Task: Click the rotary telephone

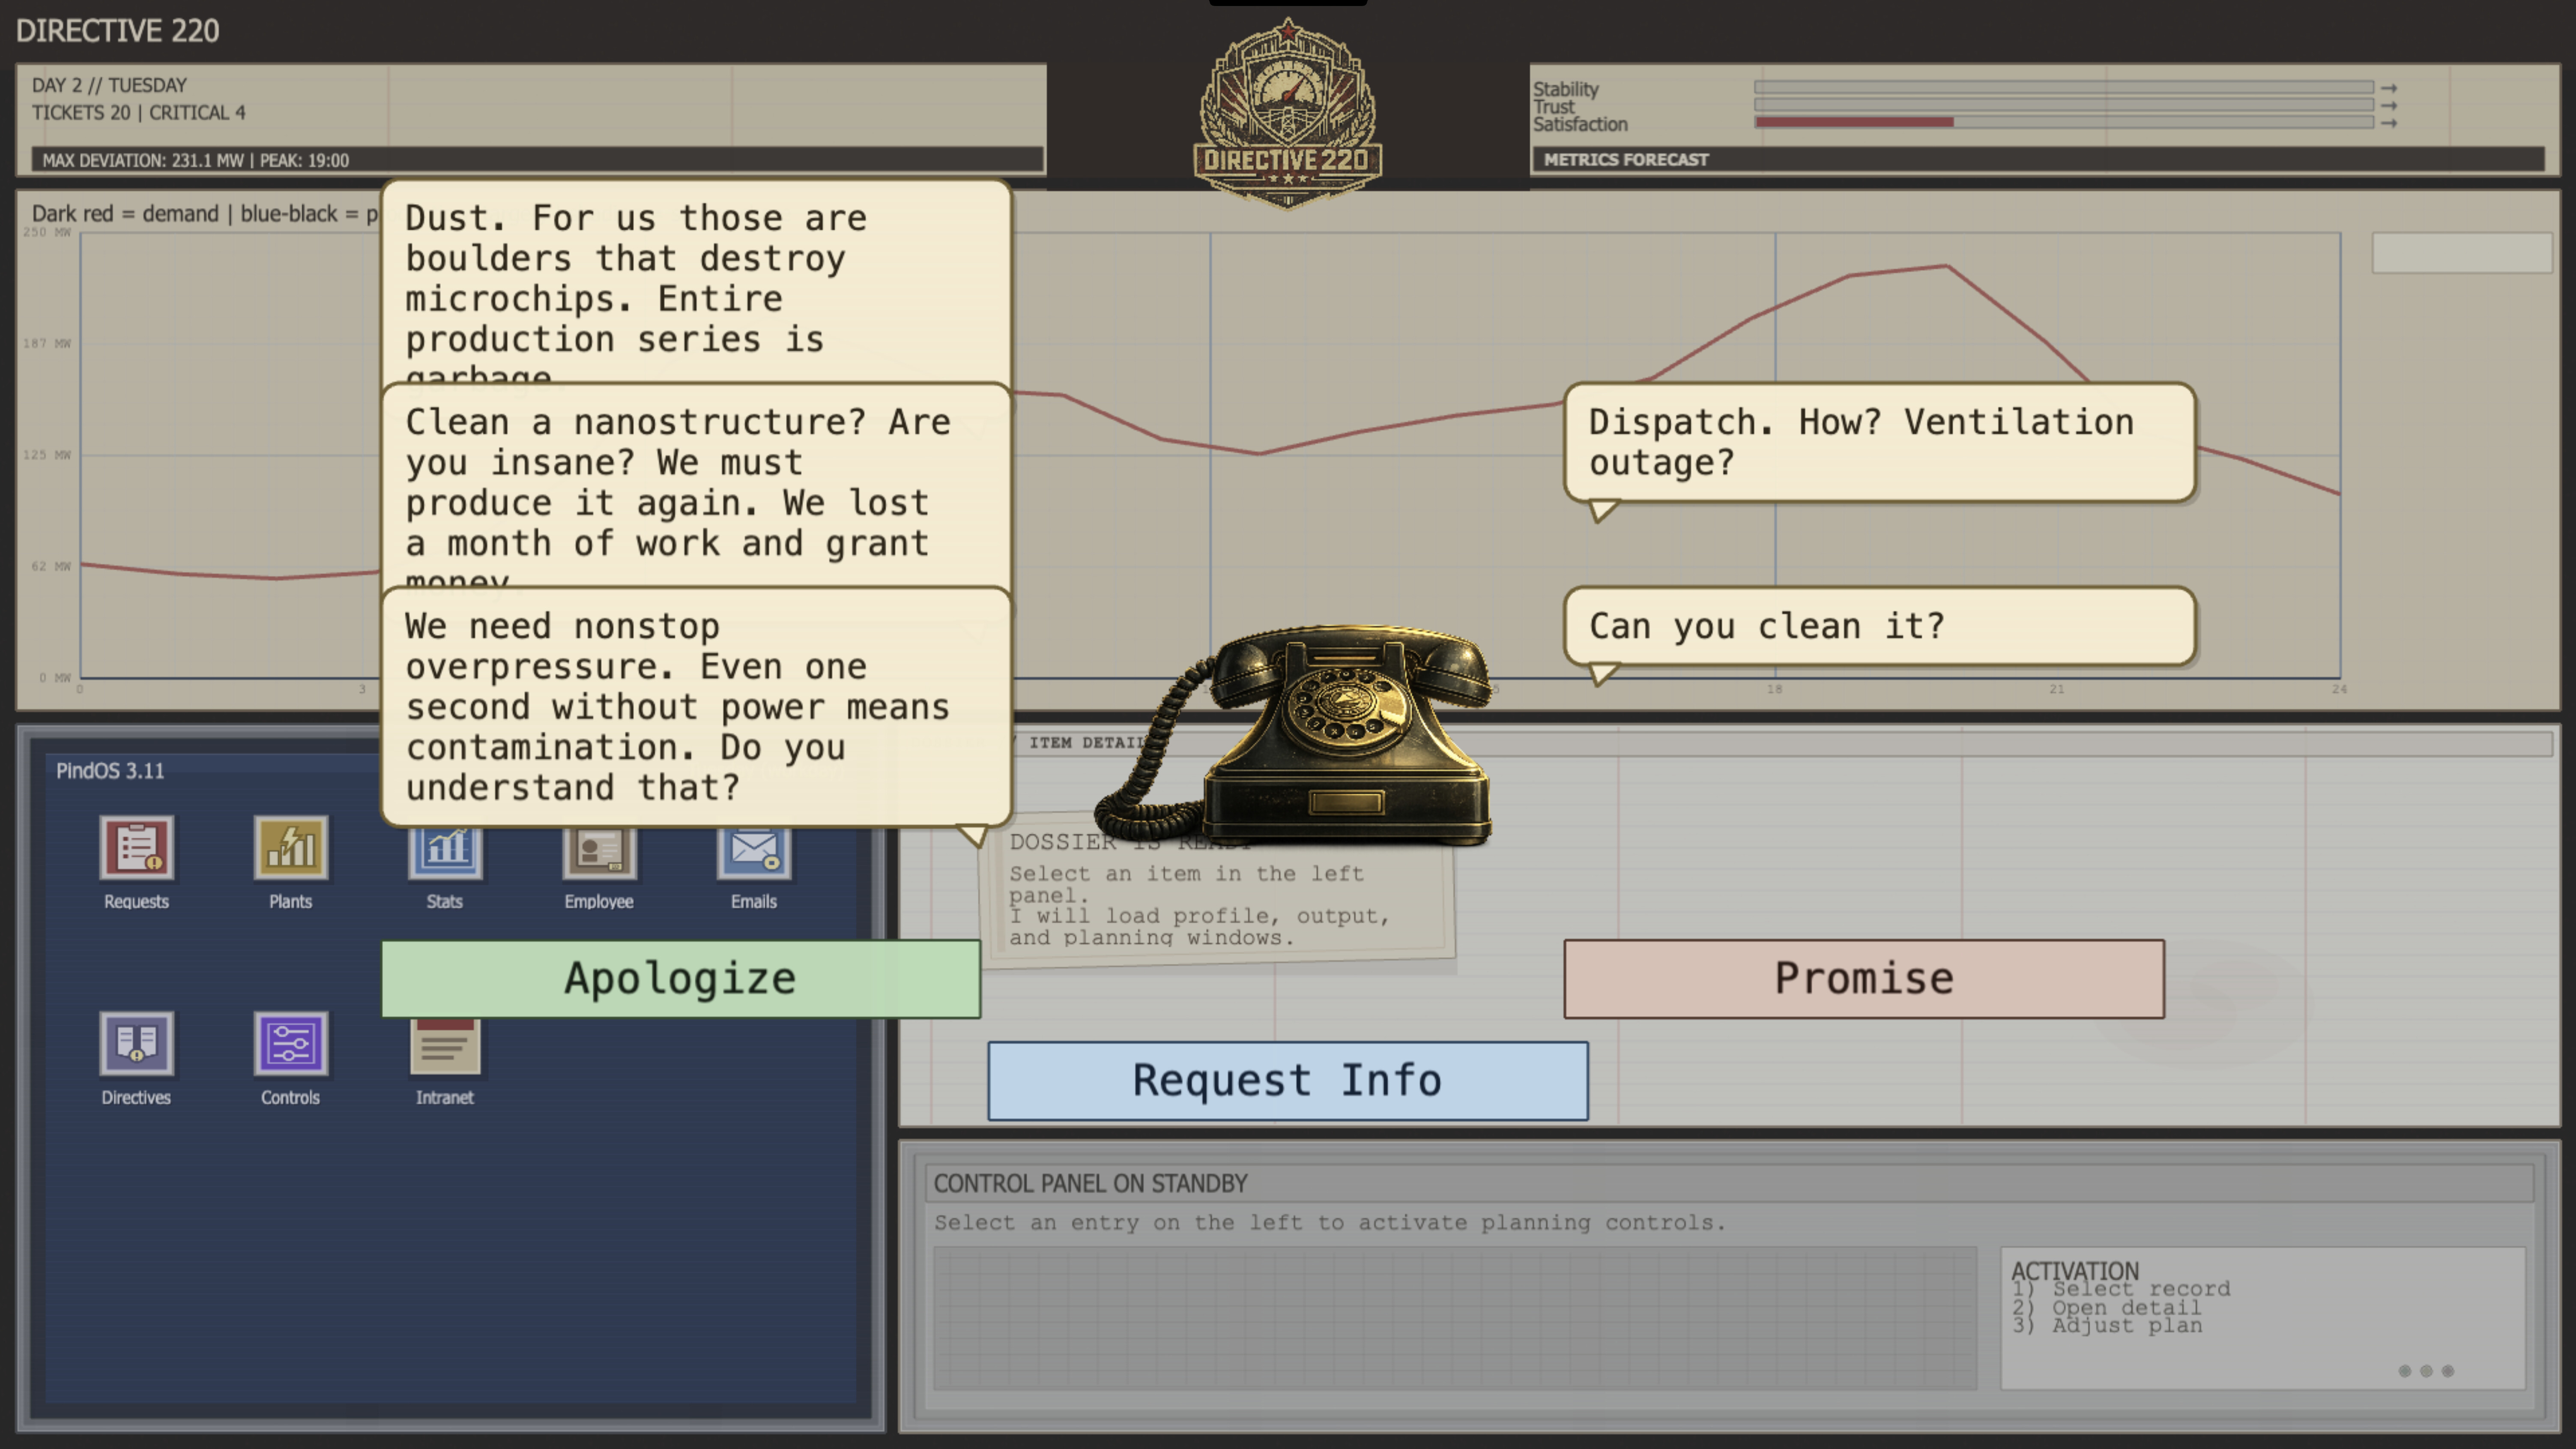Action: click(1295, 735)
